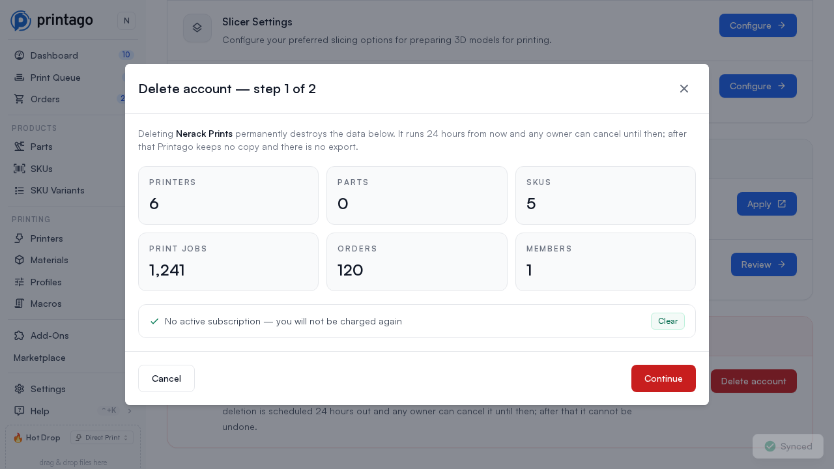Click the Slicer Settings layers icon

[197, 28]
